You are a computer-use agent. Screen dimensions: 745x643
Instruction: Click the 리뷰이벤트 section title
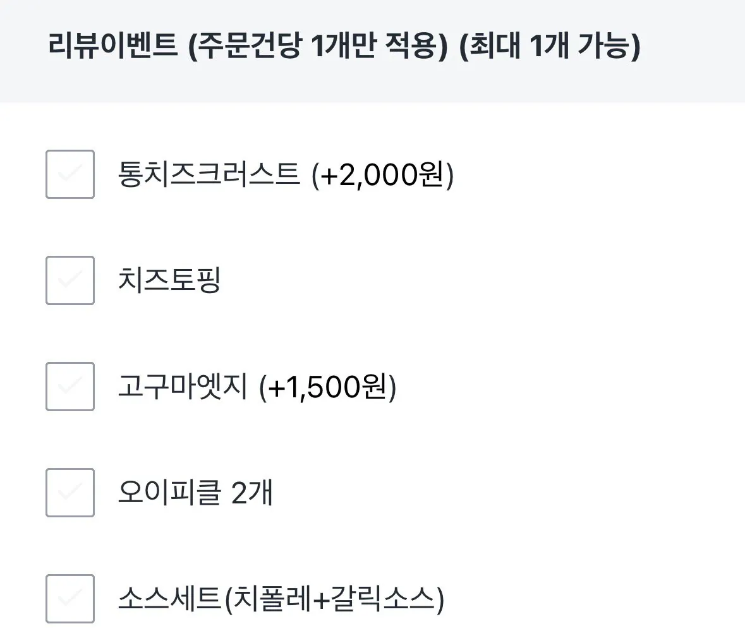click(x=113, y=47)
